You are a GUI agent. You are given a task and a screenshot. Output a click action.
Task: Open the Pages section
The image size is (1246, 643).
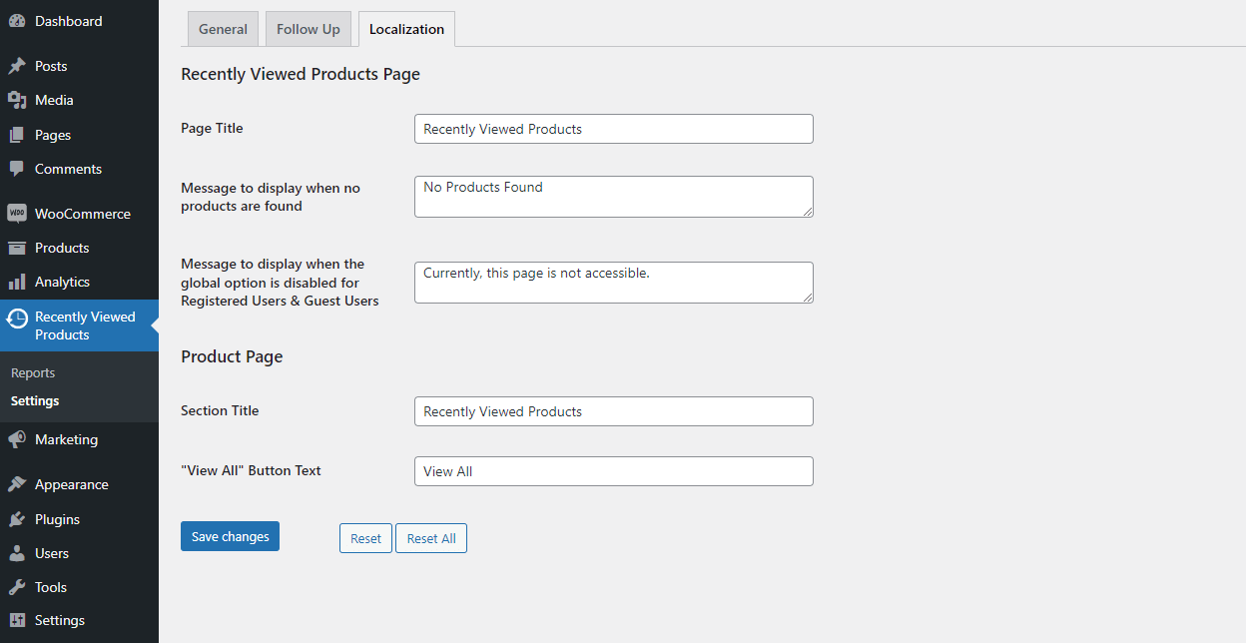click(x=48, y=134)
